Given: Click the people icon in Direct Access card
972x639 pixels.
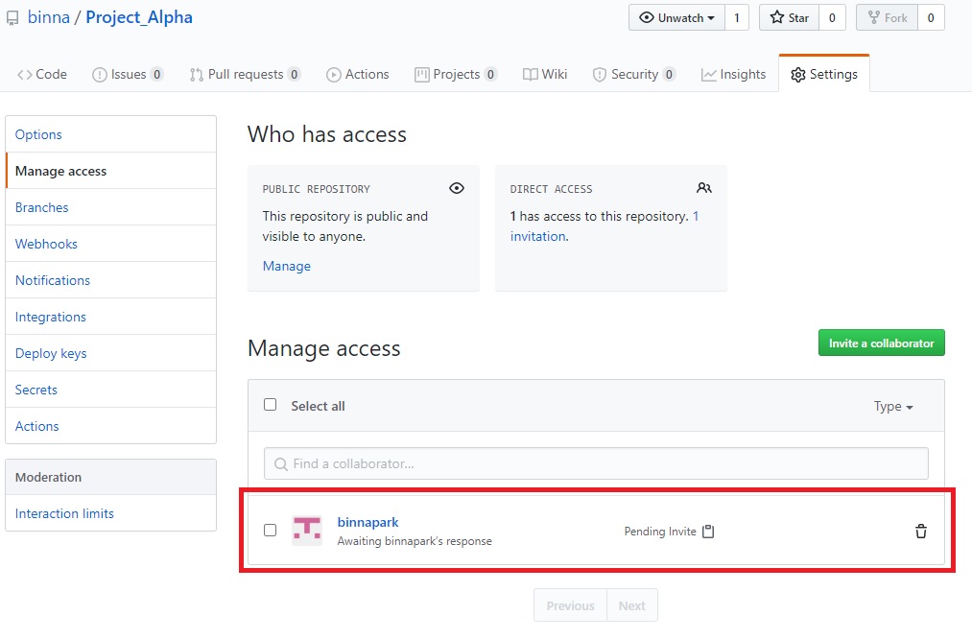Looking at the screenshot, I should click(704, 188).
